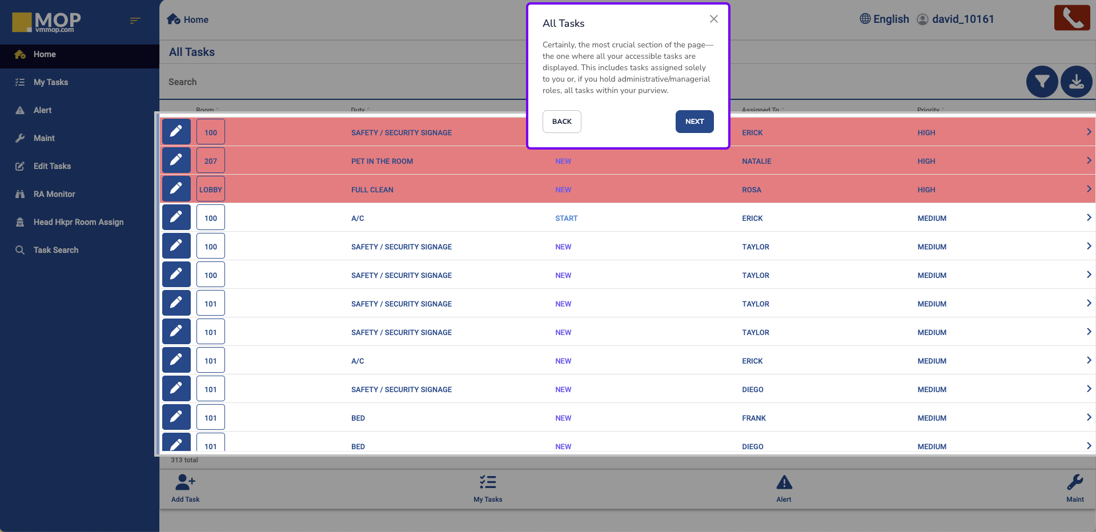Open the filter funnel button

pyautogui.click(x=1042, y=82)
